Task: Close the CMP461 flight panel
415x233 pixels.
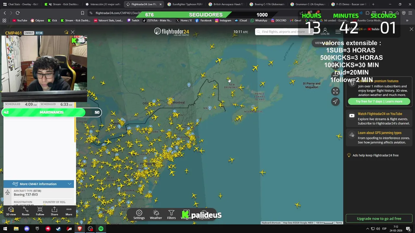Action: click(73, 32)
